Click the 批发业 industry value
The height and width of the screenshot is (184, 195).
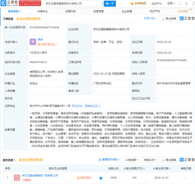coord(34,83)
